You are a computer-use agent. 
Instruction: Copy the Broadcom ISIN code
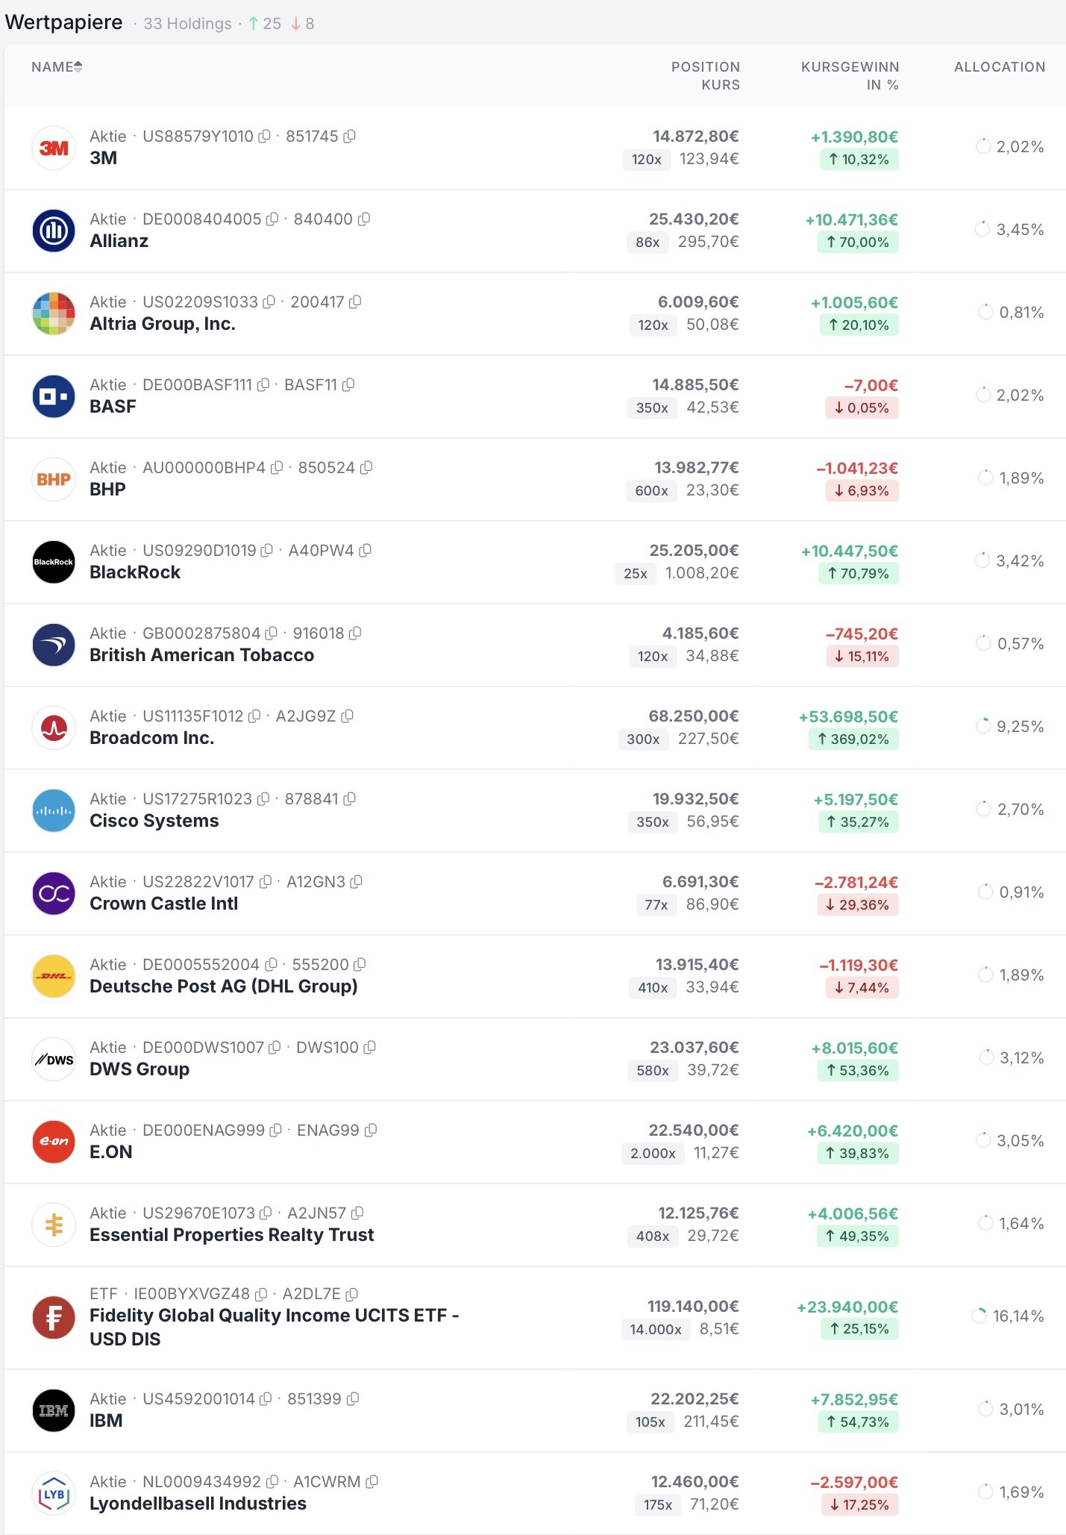[254, 716]
